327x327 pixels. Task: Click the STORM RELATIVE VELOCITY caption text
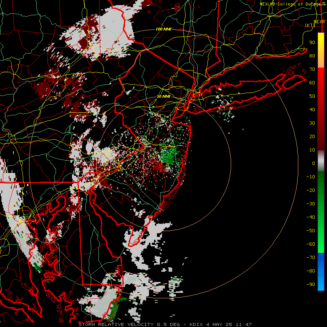pos(116,324)
